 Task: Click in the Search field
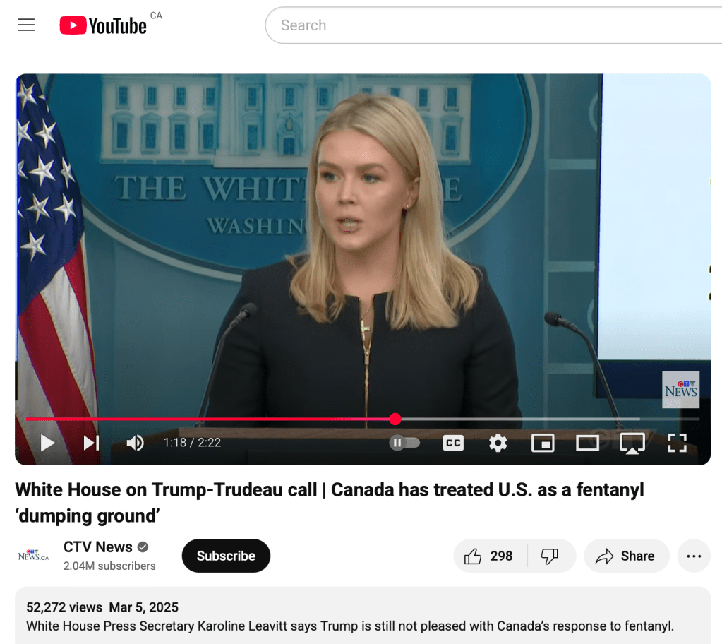[x=493, y=25]
